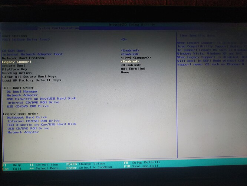Open Network Boot Protocol IPv4 (Legacy) selector
Viewport: 247px width, 186px height.
coord(136,58)
